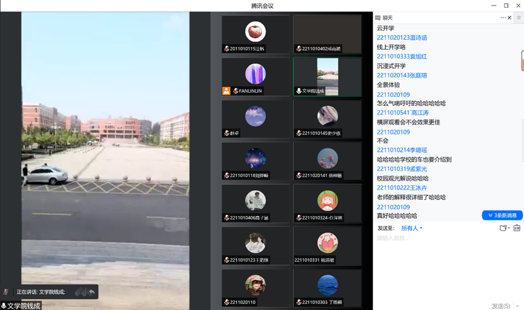Click the orange host icon beside FANLINLIN
This screenshot has width=524, height=310.
226,91
